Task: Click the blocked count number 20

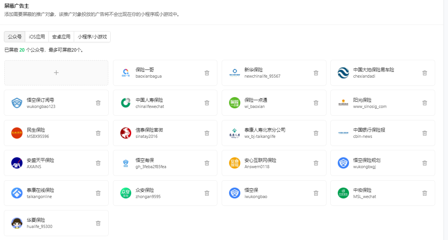Action: pyautogui.click(x=22, y=50)
